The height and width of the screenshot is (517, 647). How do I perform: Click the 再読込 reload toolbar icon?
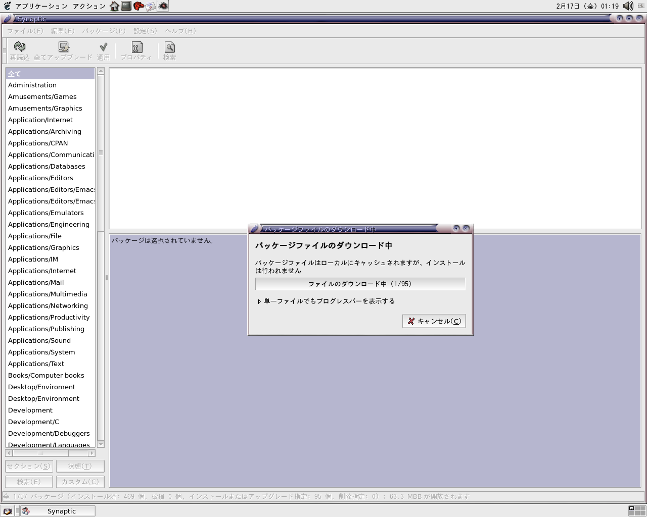point(20,47)
